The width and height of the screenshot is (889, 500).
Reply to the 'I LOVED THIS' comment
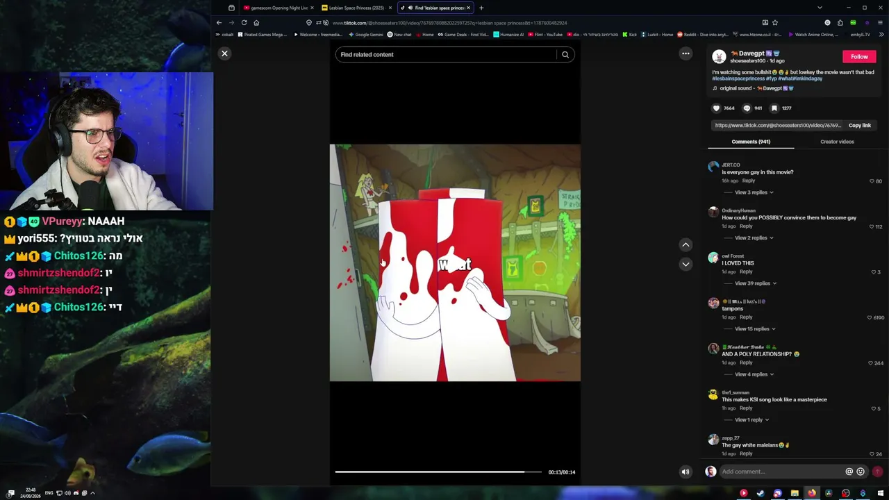pos(746,272)
